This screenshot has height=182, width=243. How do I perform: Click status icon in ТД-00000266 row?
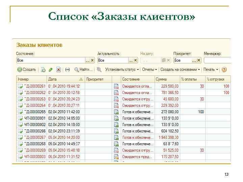coord(116,131)
